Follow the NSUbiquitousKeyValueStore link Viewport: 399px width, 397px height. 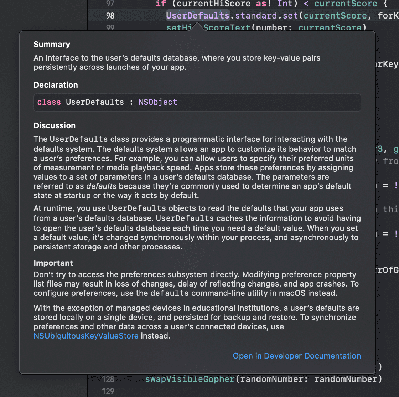pyautogui.click(x=86, y=336)
